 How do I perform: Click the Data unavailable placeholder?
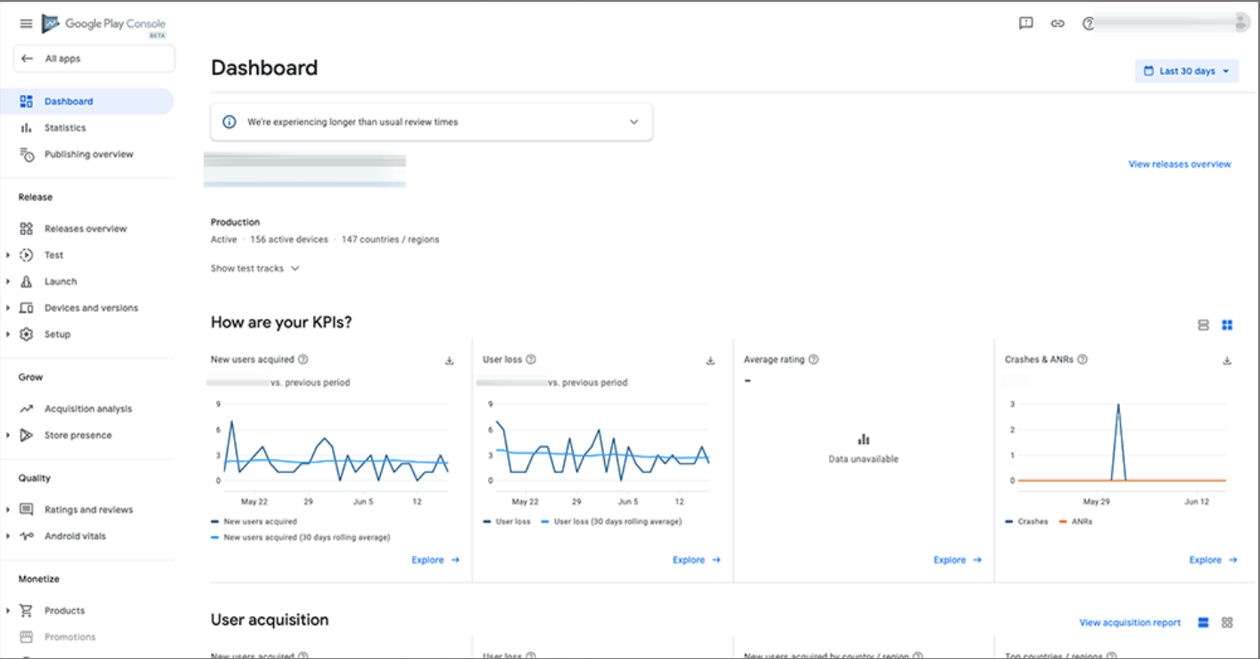(x=863, y=449)
